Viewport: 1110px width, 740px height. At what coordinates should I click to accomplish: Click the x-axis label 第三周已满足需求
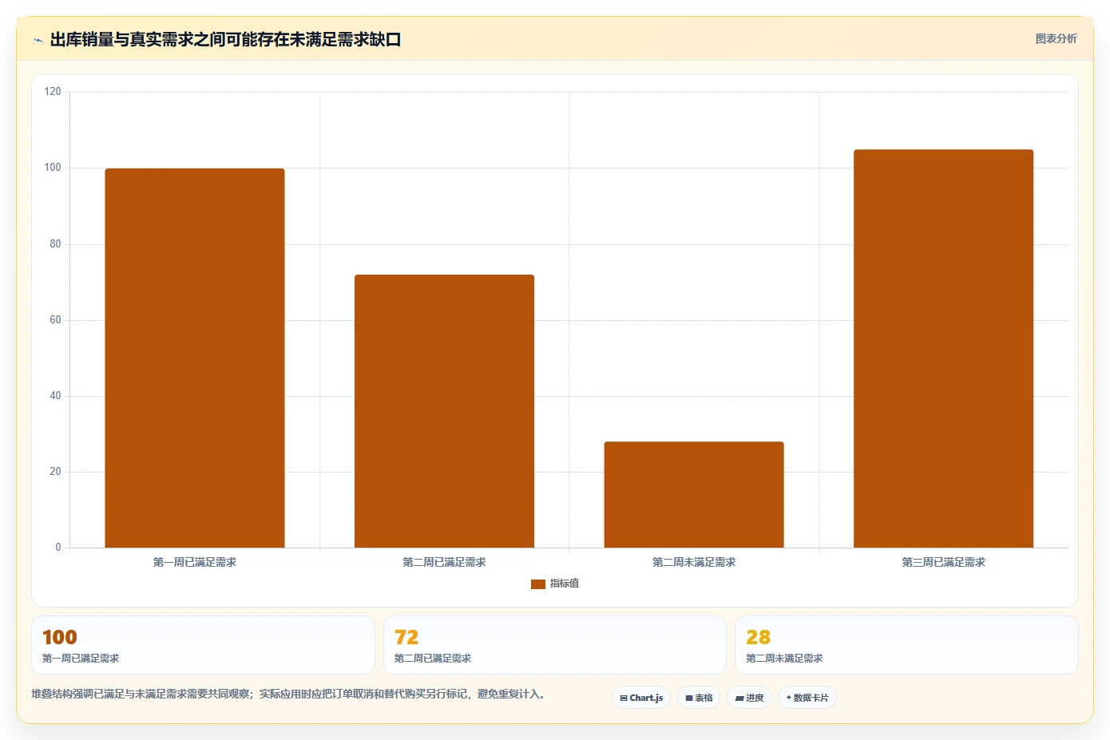943,562
